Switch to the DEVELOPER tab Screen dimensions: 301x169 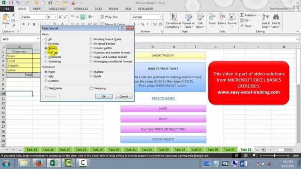(145, 9)
